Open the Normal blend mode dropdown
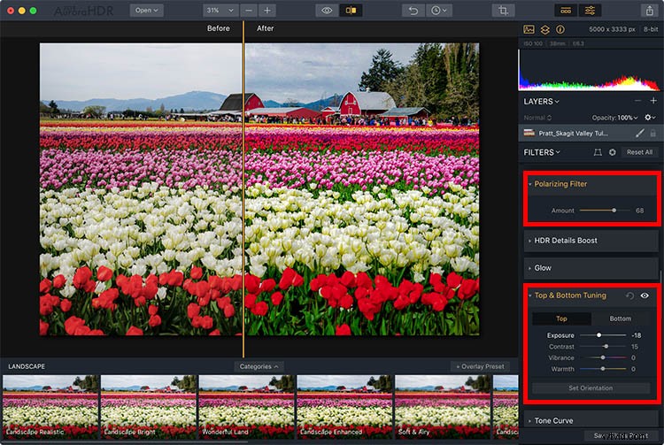 coord(537,118)
